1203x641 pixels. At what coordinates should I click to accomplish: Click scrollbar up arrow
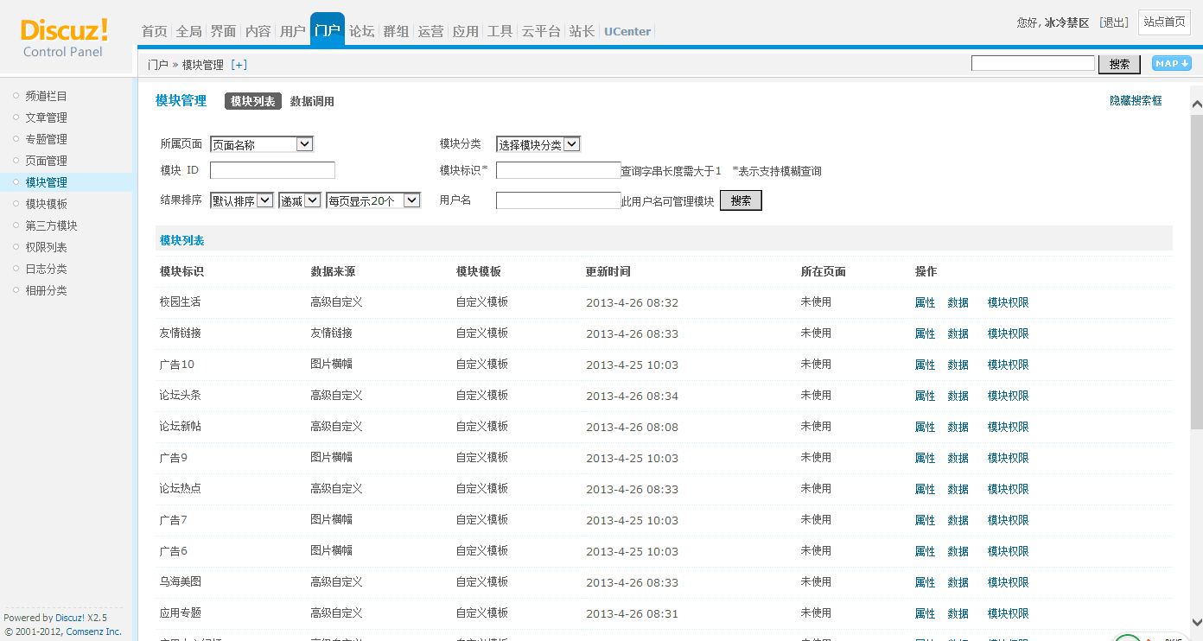click(x=1196, y=105)
